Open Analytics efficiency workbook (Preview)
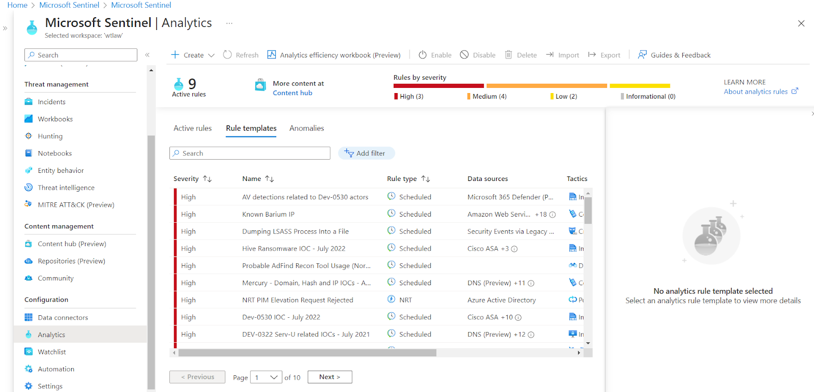 pos(334,55)
